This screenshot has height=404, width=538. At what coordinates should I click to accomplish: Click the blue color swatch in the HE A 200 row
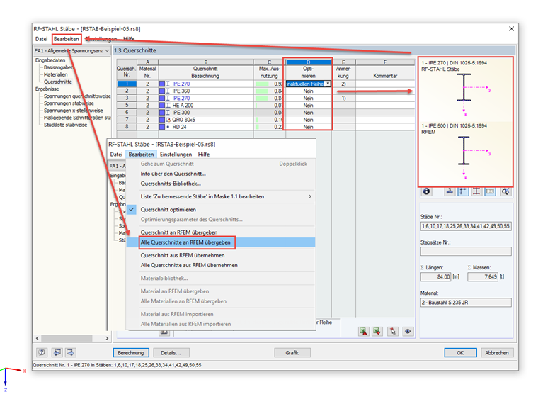(162, 106)
